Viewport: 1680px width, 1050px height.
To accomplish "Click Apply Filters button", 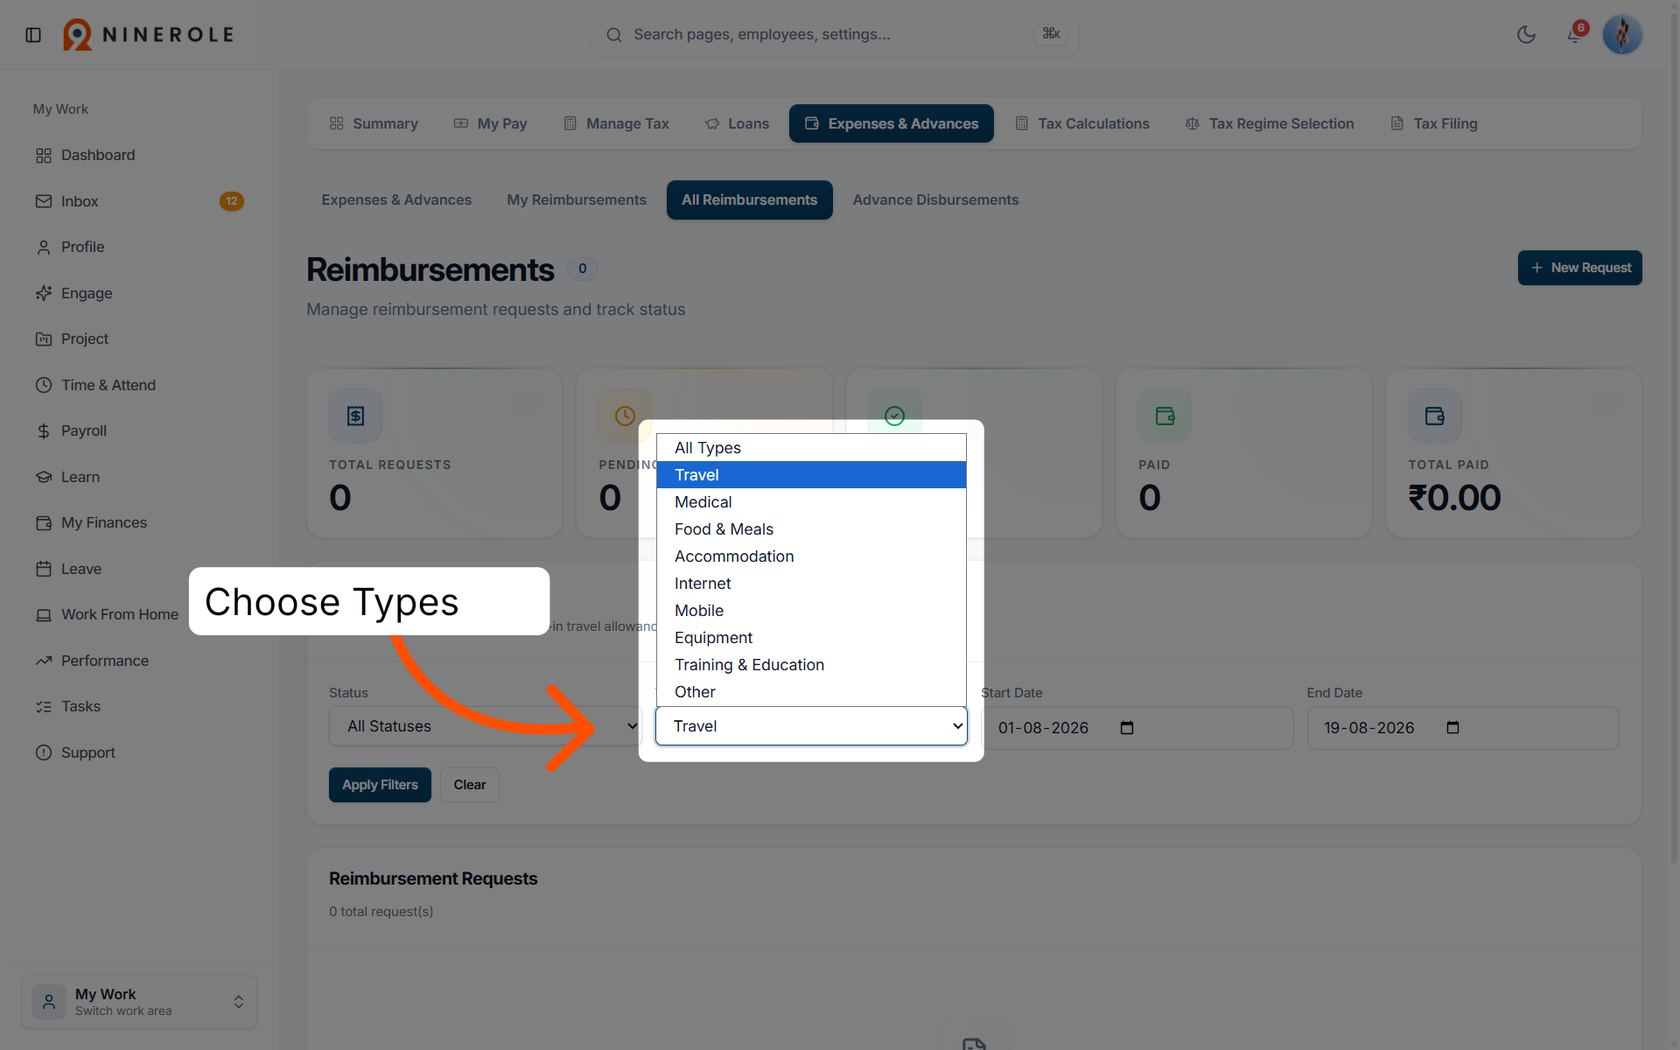I will [x=380, y=785].
